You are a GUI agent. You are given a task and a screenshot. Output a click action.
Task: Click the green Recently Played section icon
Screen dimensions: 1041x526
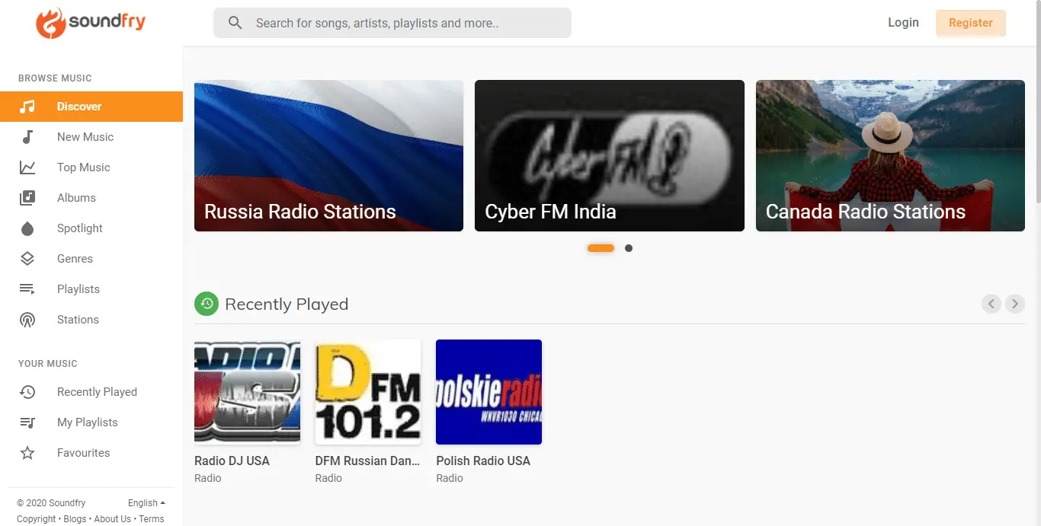pyautogui.click(x=206, y=304)
